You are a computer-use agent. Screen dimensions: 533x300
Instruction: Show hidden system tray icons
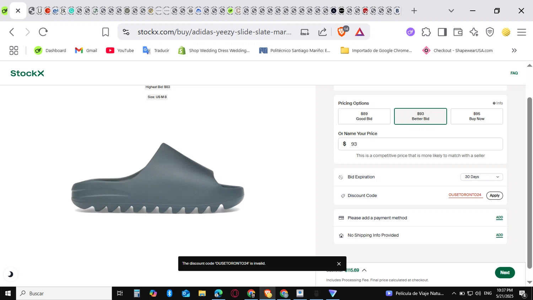click(x=454, y=293)
